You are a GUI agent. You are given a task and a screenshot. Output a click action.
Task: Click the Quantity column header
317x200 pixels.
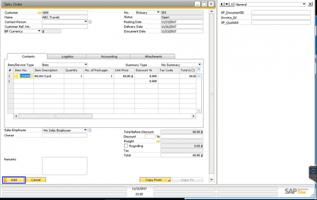tap(74, 70)
